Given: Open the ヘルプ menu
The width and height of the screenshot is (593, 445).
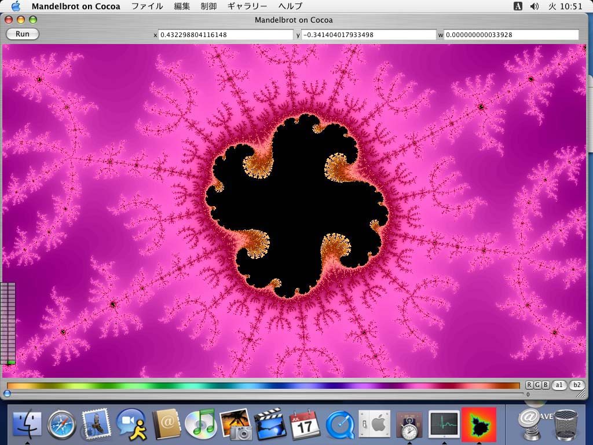Looking at the screenshot, I should (291, 6).
